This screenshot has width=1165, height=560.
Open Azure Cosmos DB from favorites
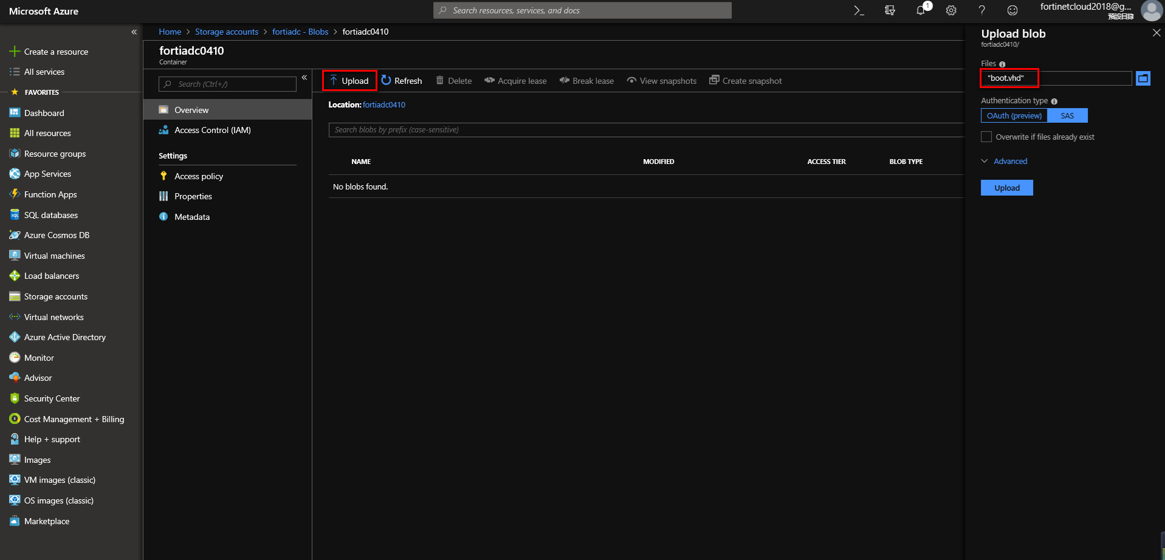57,235
